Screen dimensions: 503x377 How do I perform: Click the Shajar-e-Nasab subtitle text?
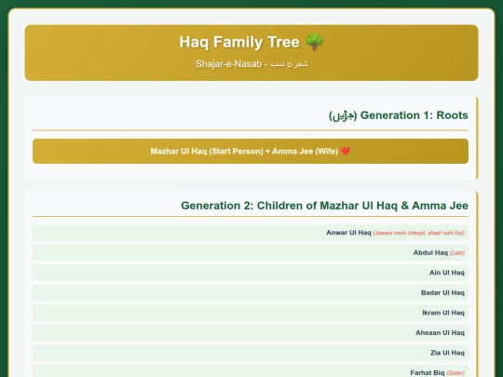pyautogui.click(x=251, y=64)
